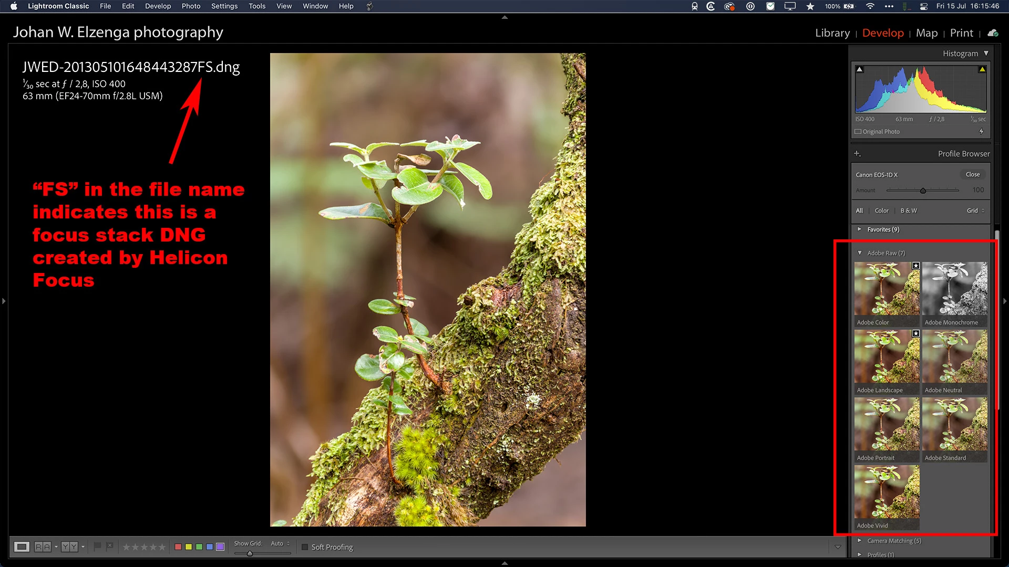
Task: Close the Profile Browser
Action: [x=972, y=174]
